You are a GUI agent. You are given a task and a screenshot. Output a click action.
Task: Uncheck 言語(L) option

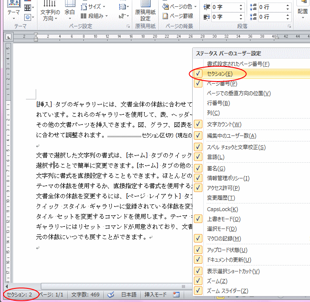pyautogui.click(x=251, y=157)
